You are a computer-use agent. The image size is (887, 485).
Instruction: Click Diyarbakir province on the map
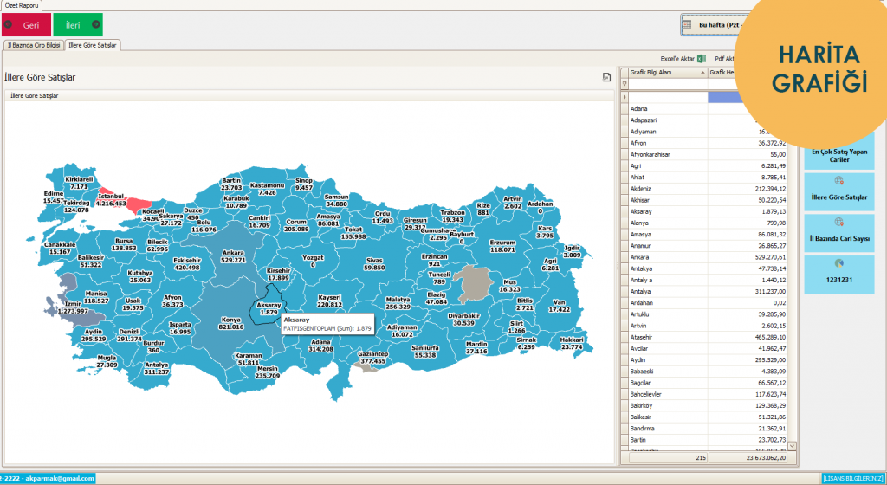(x=463, y=320)
